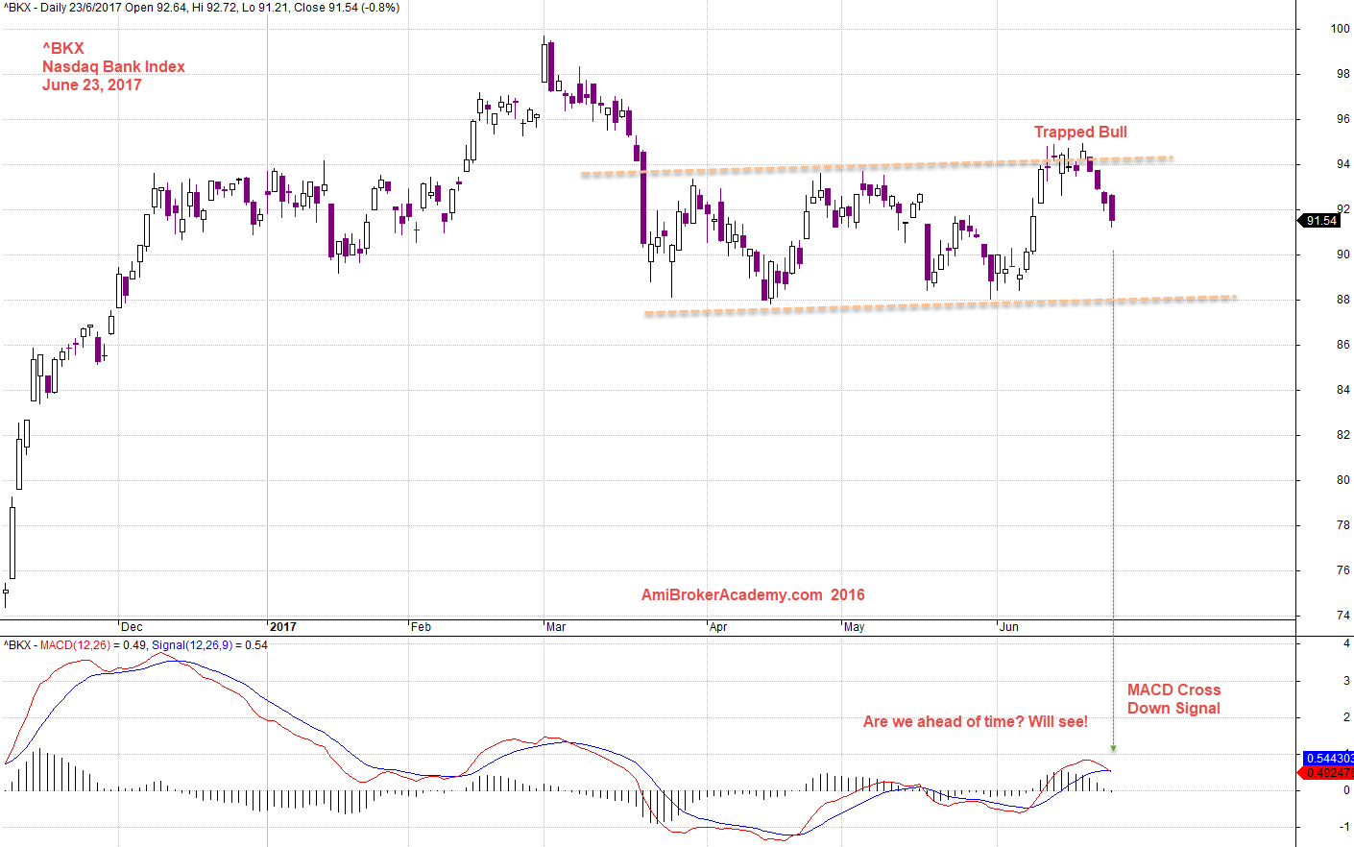Click the MACD axis label -1
This screenshot has width=1354, height=847.
click(1344, 827)
